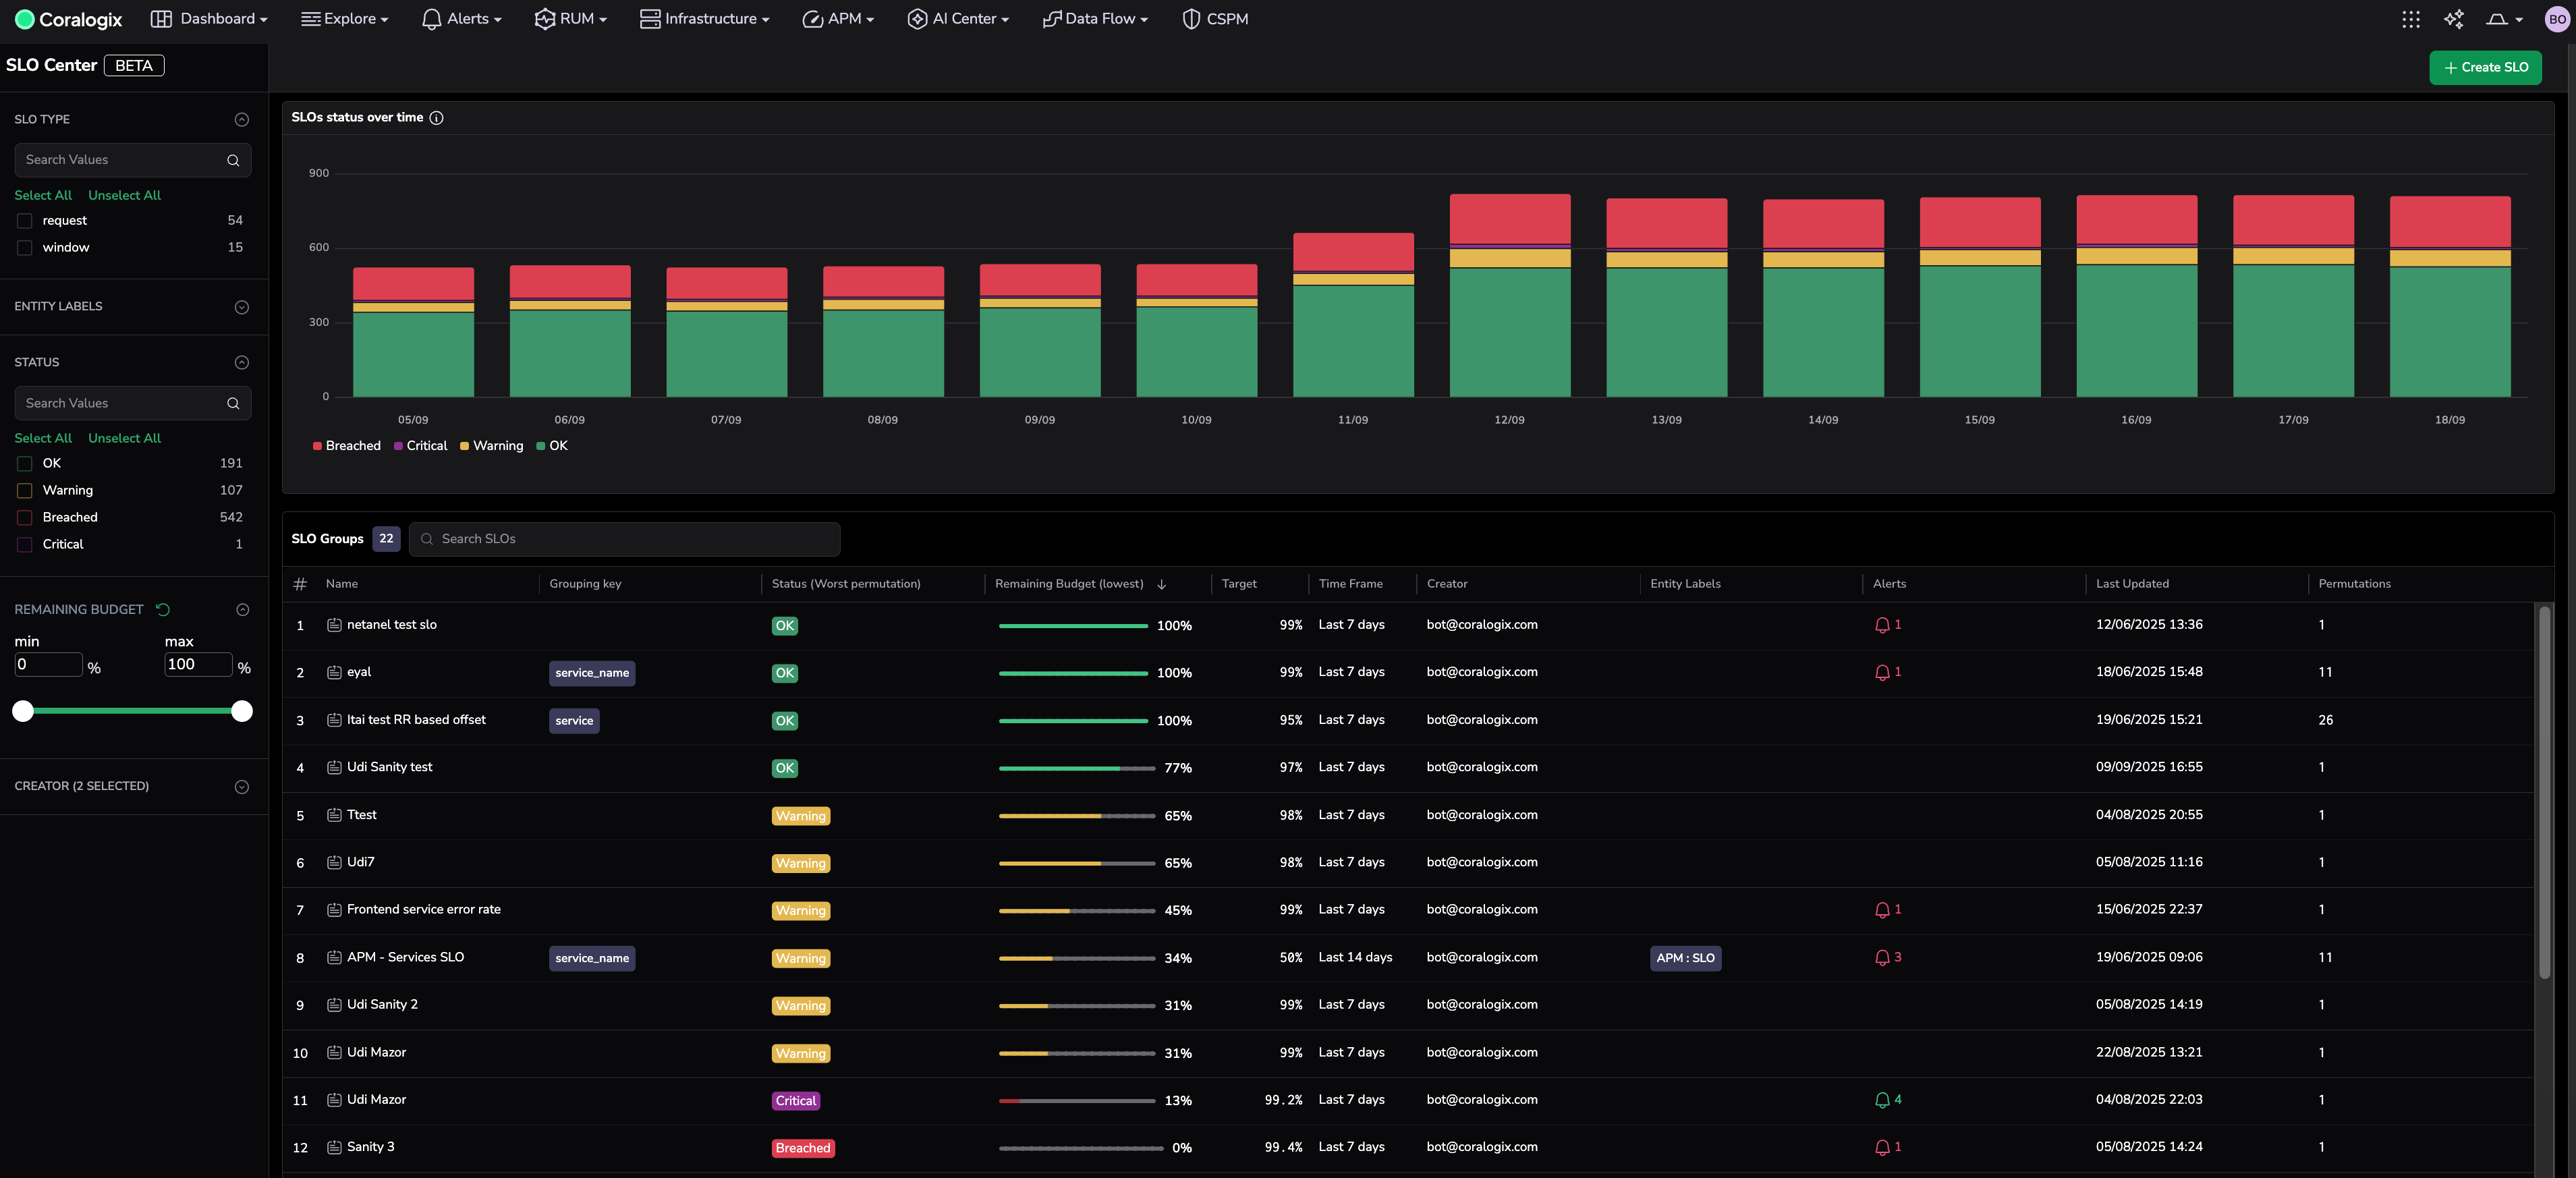
Task: Click the Create SLO button
Action: [x=2485, y=68]
